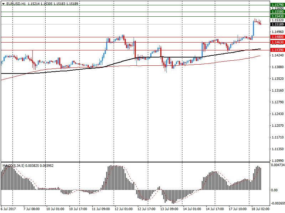Select the EURUSD,H1 symbol title text
This screenshot has width=285, height=213.
pos(16,4)
